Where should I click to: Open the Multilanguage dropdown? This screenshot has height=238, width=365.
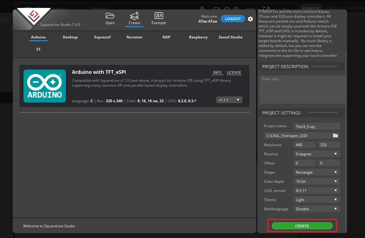point(317,209)
